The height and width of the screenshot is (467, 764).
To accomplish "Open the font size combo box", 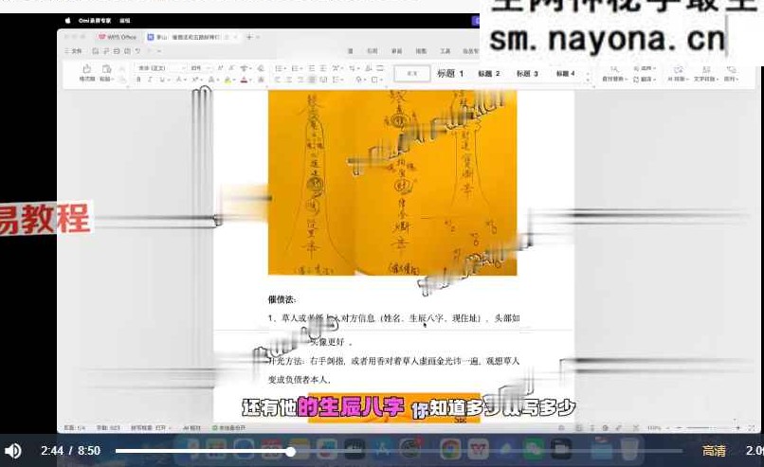I will (200, 68).
